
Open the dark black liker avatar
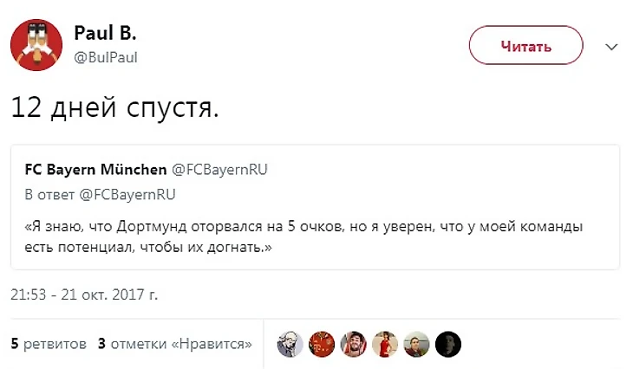click(x=447, y=344)
